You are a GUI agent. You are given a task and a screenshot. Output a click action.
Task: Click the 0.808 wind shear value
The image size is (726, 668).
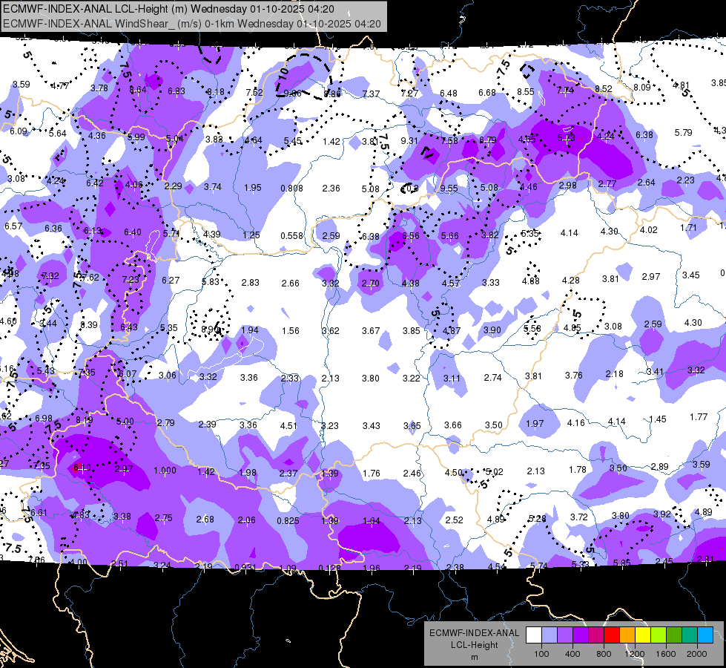[x=291, y=189]
